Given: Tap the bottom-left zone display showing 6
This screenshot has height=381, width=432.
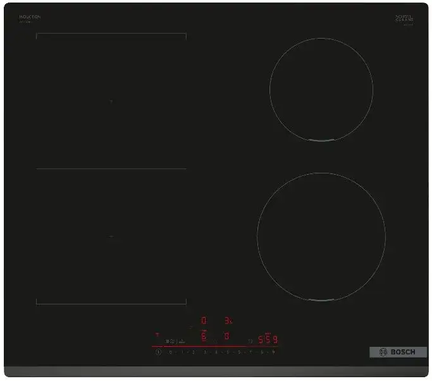Looking at the screenshot, I should pyautogui.click(x=204, y=337).
